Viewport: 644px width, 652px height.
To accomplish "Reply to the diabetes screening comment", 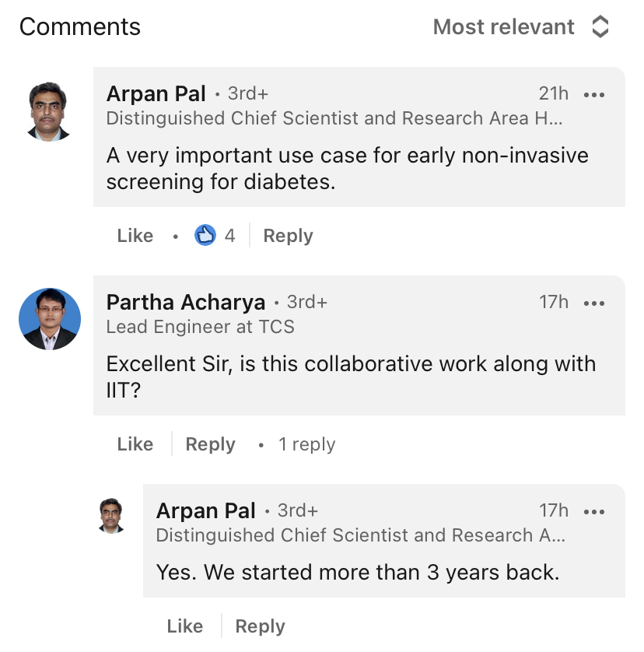I will coord(288,236).
